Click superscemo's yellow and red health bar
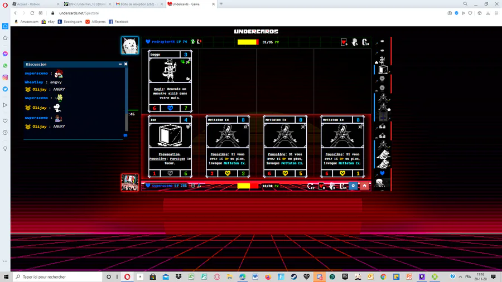This screenshot has height=282, width=502. tap(248, 186)
